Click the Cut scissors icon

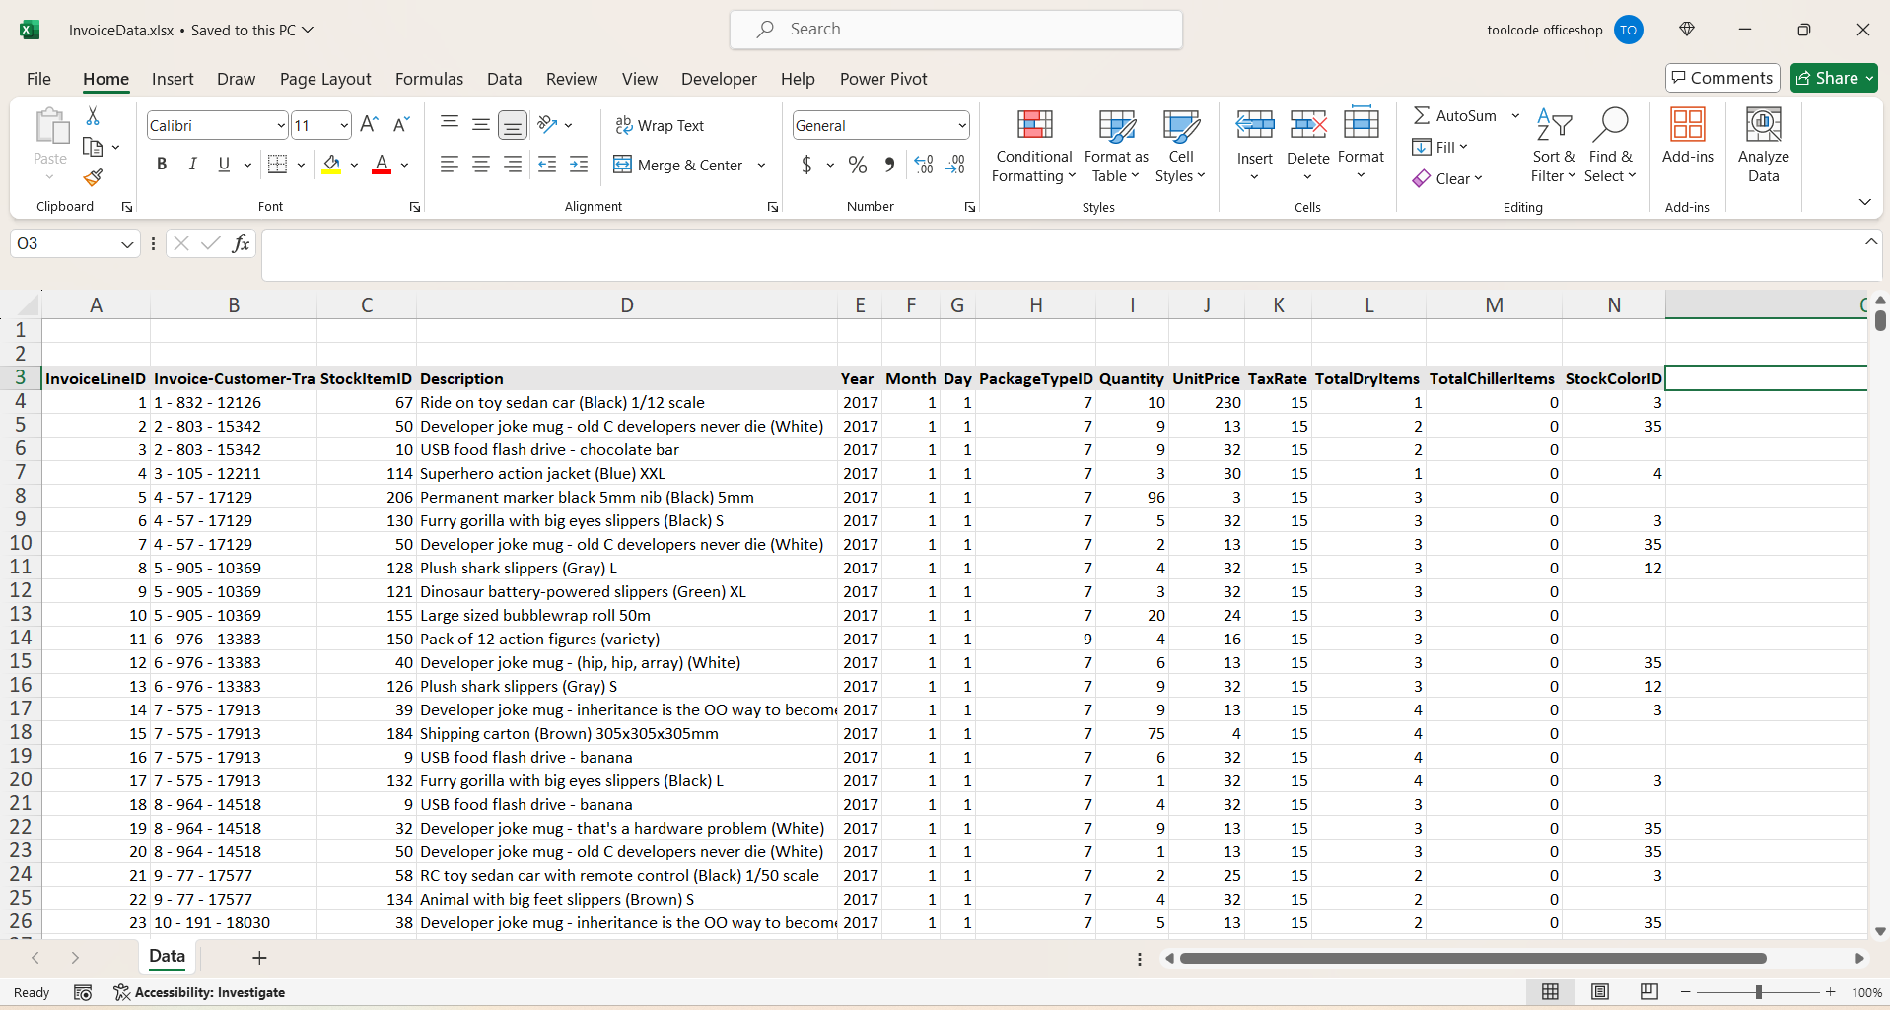93,116
